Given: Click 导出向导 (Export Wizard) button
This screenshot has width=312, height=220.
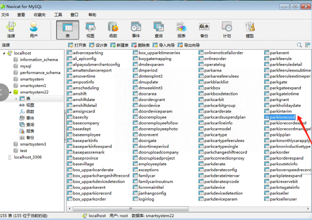Looking at the screenshot, I should 189,45.
